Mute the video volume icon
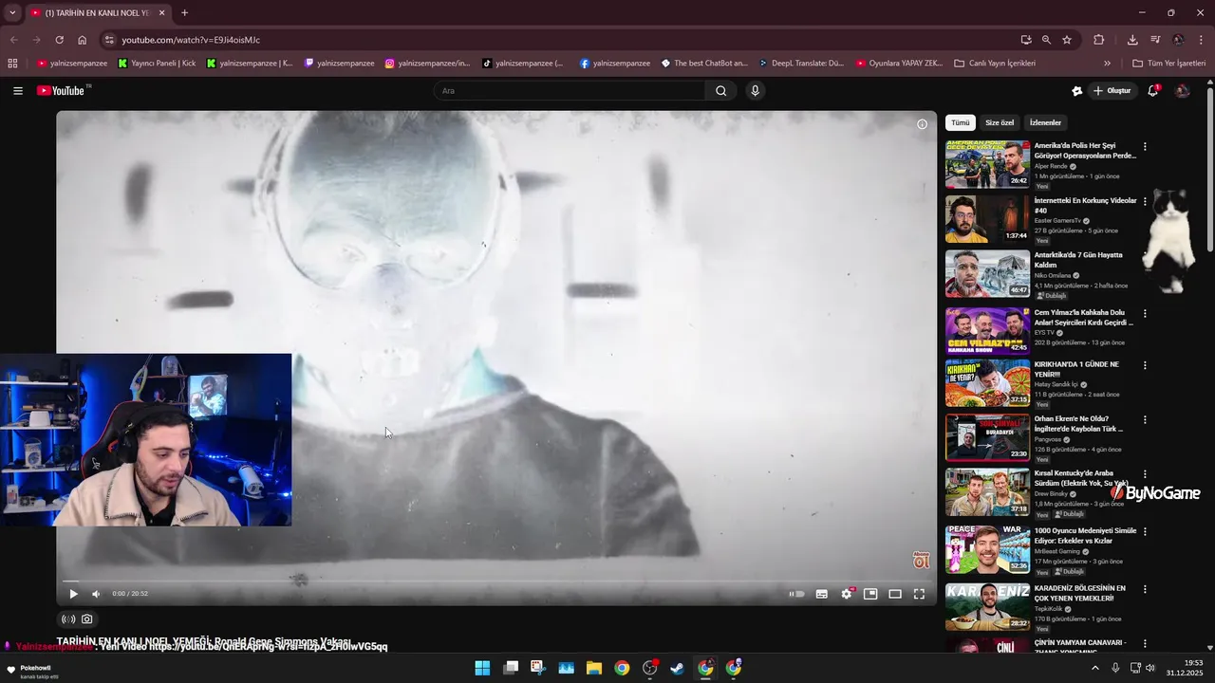 pyautogui.click(x=96, y=594)
